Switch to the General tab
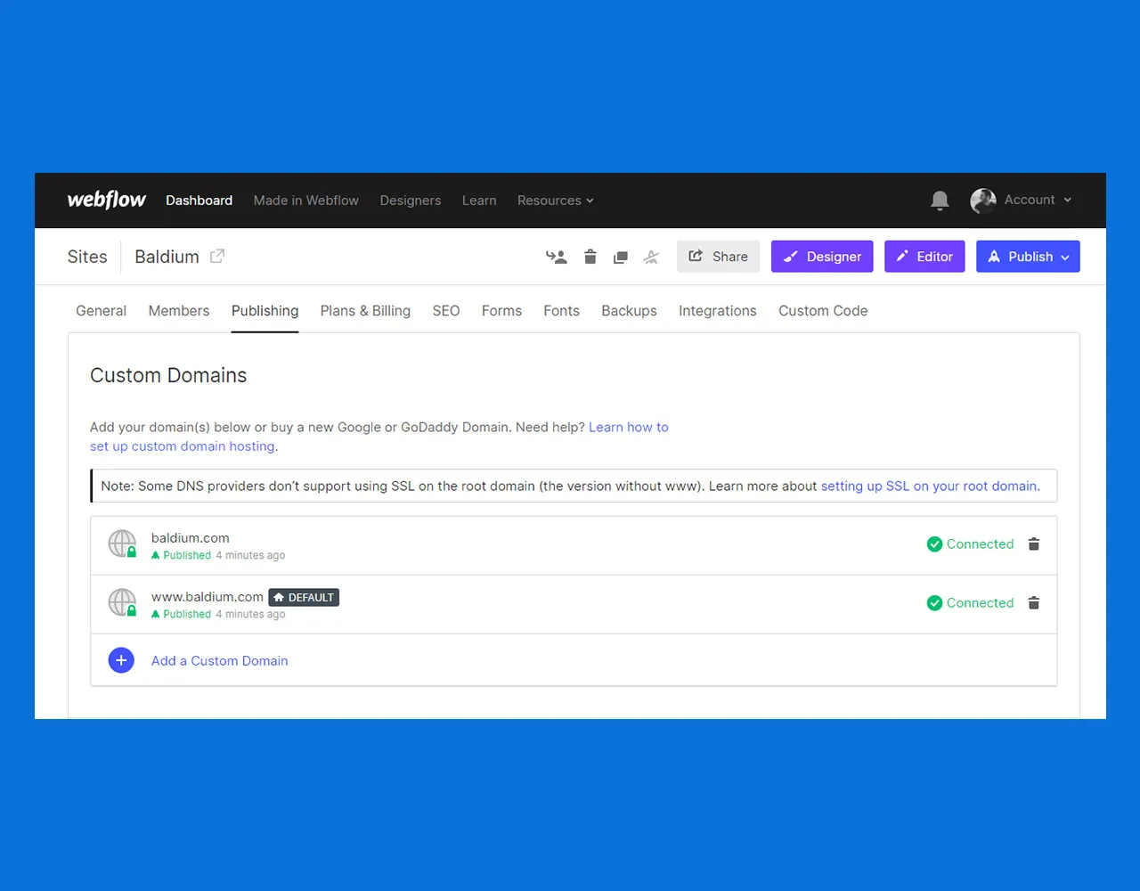This screenshot has width=1140, height=891. click(x=101, y=310)
